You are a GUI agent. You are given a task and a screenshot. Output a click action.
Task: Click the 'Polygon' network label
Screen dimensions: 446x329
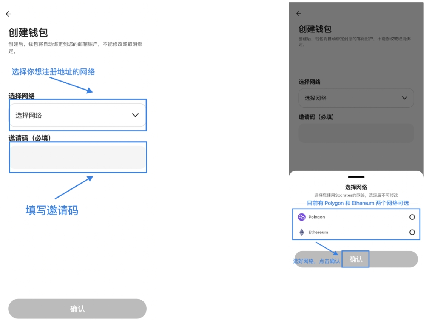pyautogui.click(x=316, y=217)
